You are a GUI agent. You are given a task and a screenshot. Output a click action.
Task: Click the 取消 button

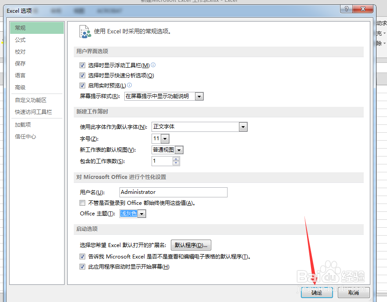pyautogui.click(x=354, y=293)
